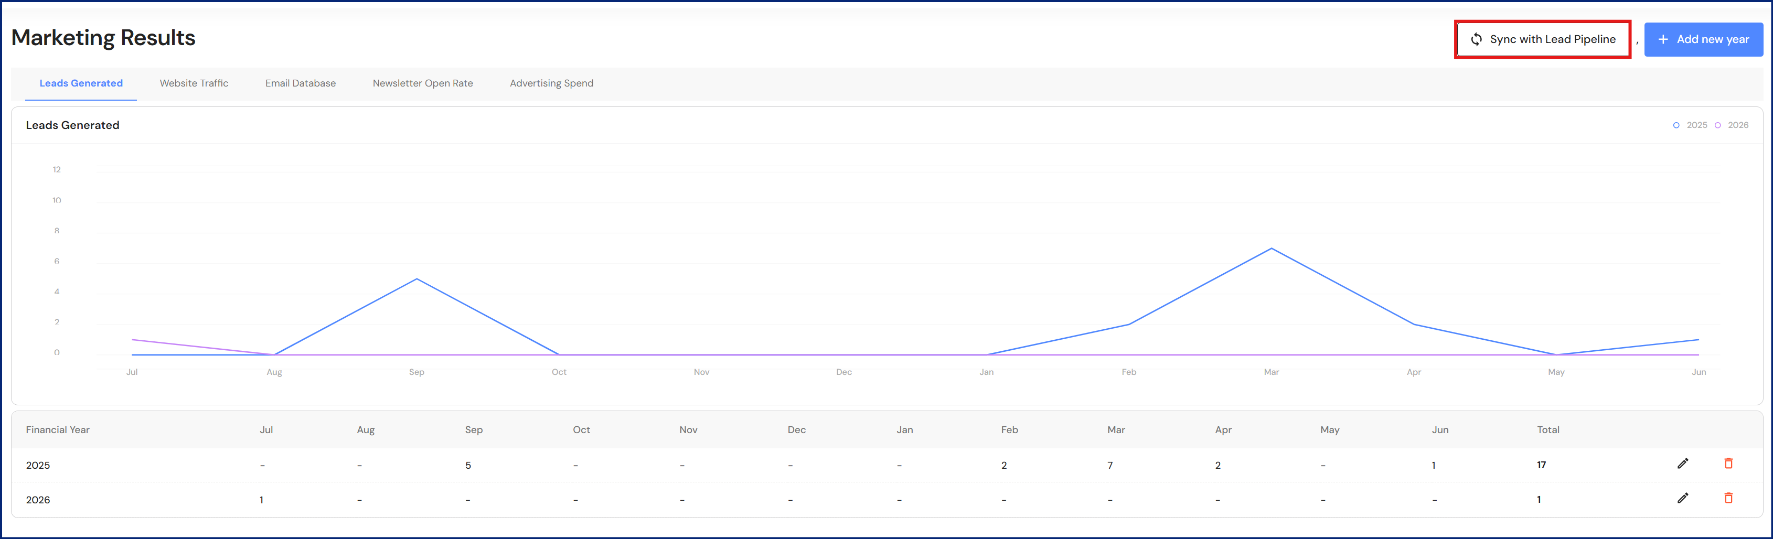Click the pencil edit icon for 2026
The image size is (1773, 539).
(x=1682, y=499)
